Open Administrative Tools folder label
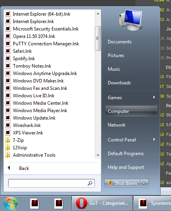The width and height of the screenshot is (171, 211). tap(34, 155)
